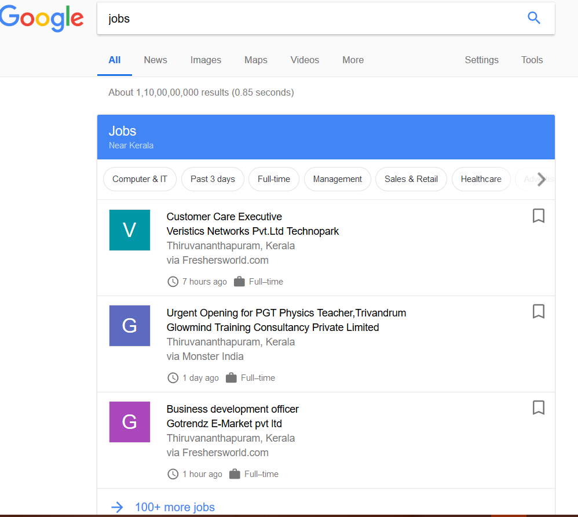Filter jobs by Past 3 days
This screenshot has width=578, height=517.
(x=213, y=179)
